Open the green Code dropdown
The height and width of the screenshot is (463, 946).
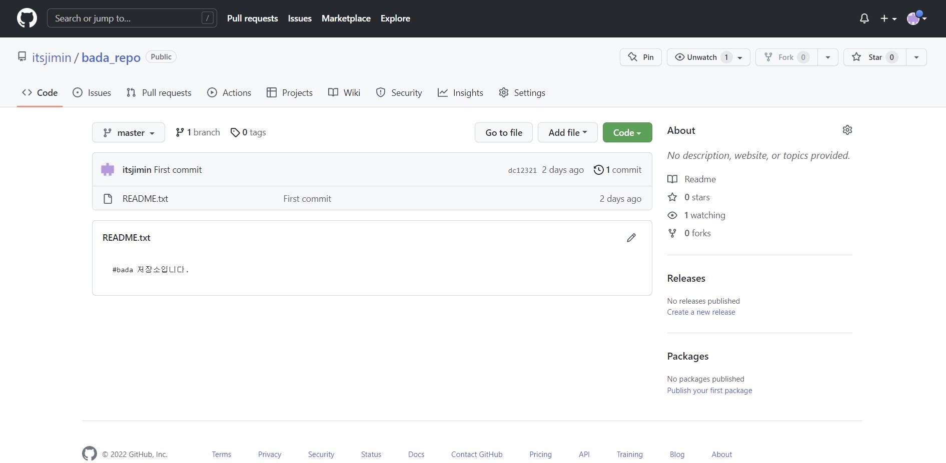point(627,132)
